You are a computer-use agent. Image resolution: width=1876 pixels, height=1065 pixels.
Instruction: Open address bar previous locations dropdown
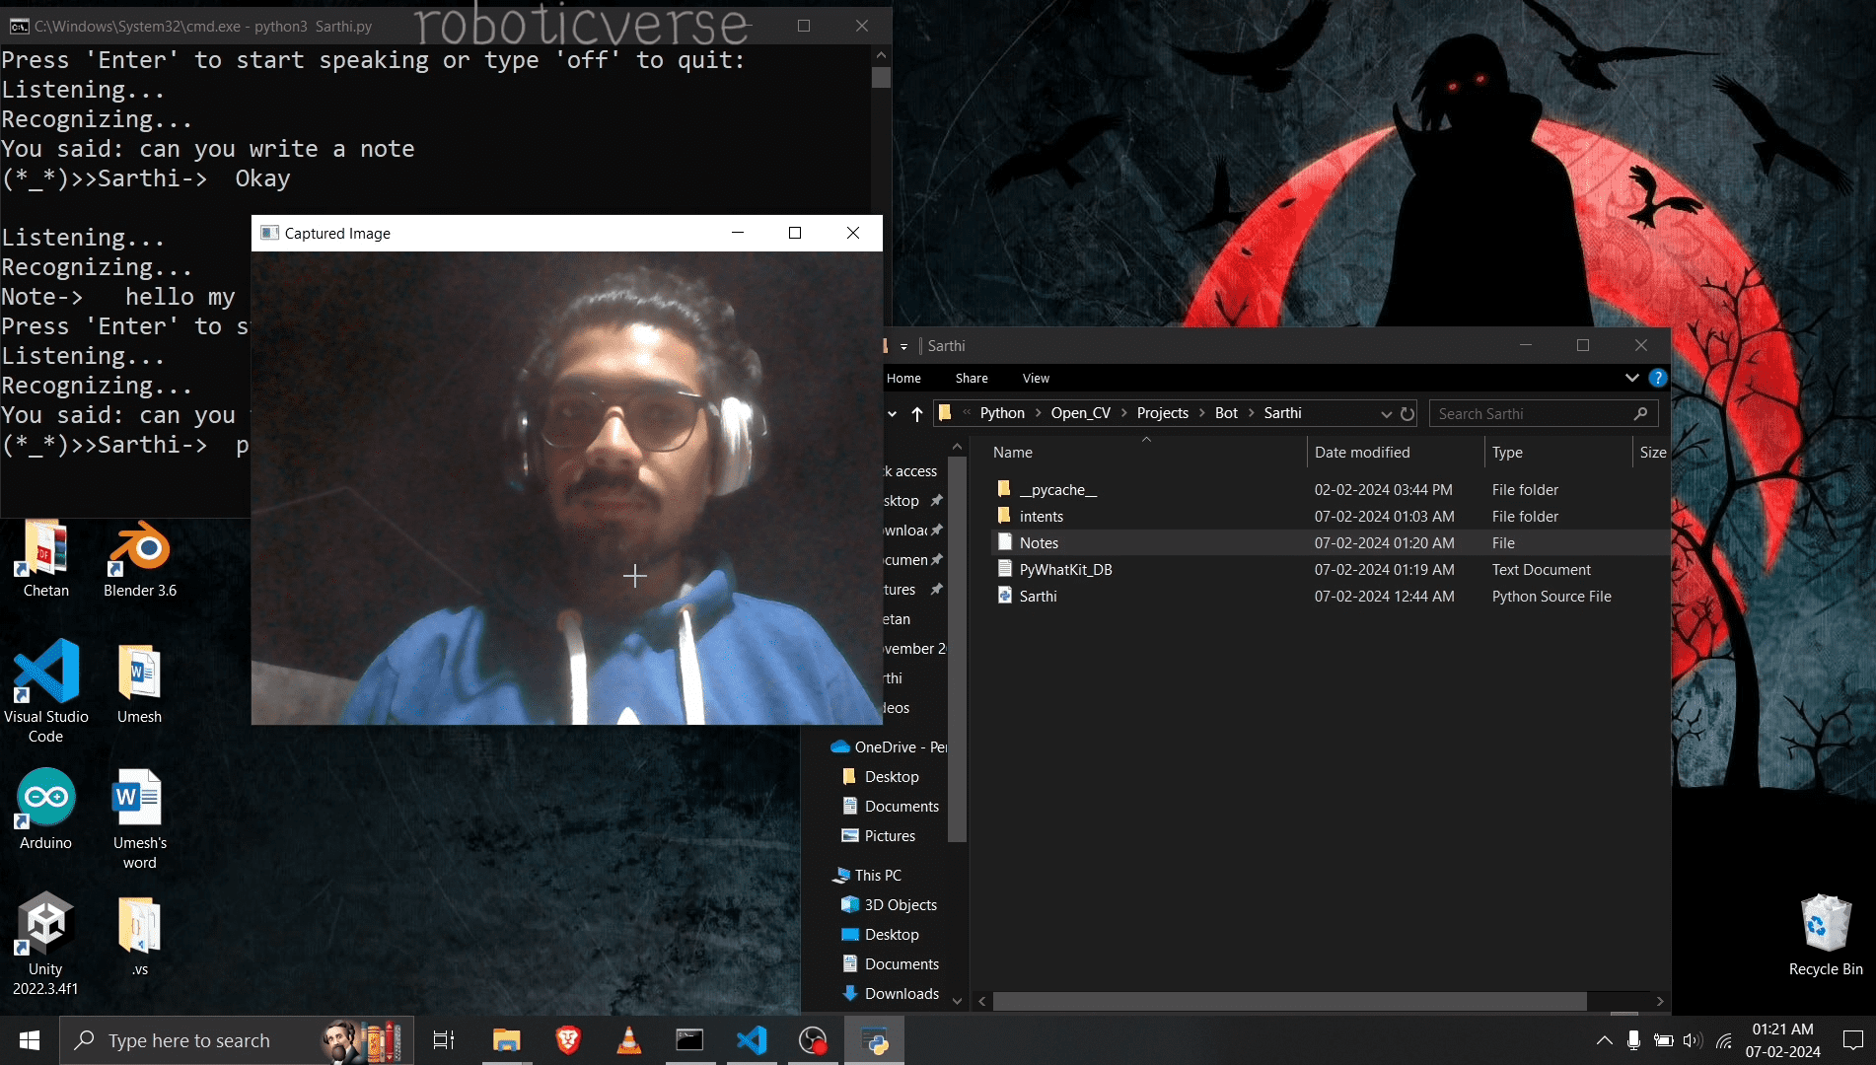click(x=1386, y=414)
